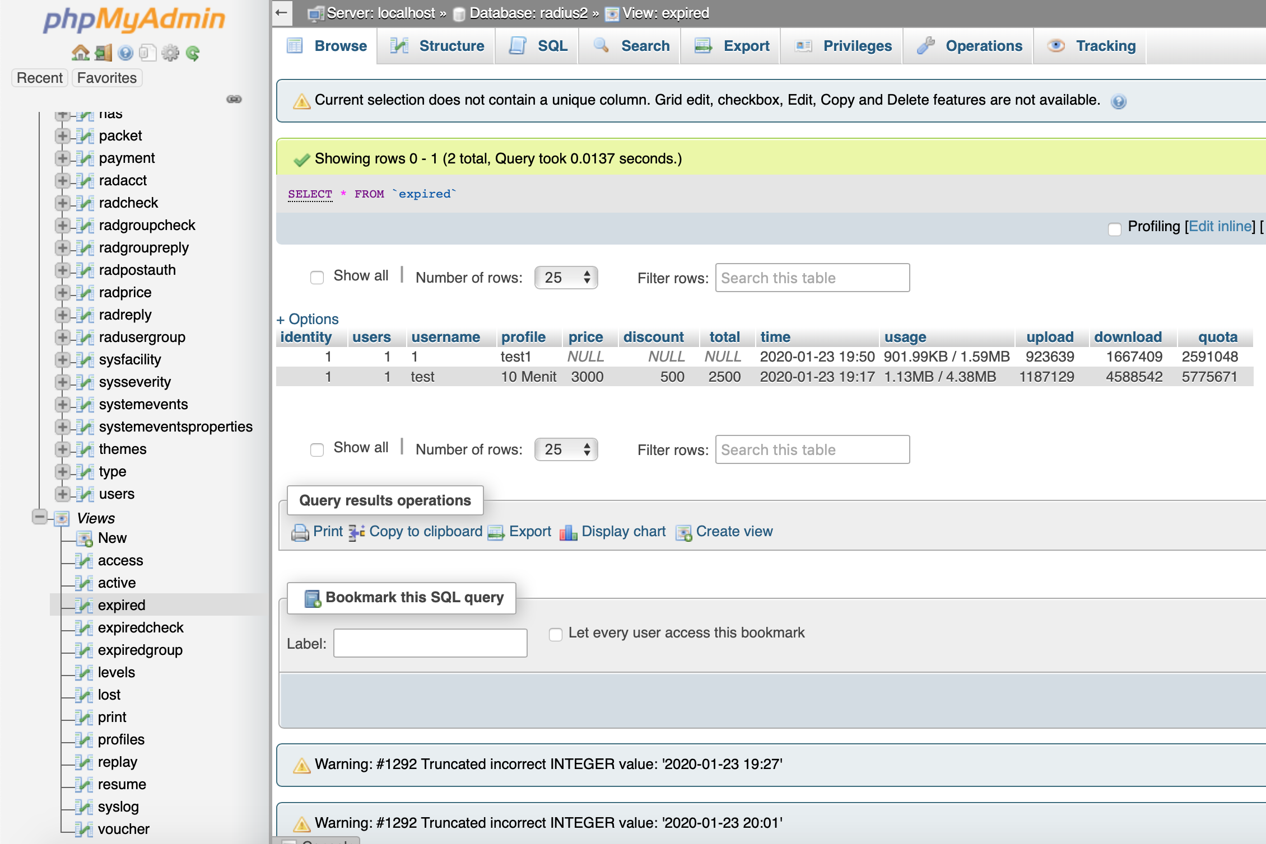This screenshot has width=1266, height=844.
Task: Click the phpMyAdmin home icon
Action: tap(80, 53)
